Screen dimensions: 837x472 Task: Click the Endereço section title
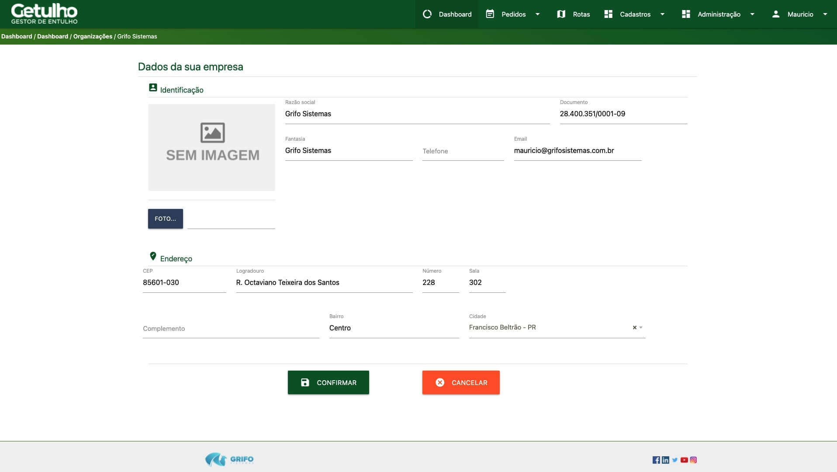176,259
